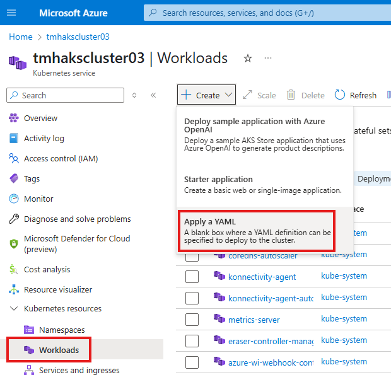Image resolution: width=391 pixels, height=382 pixels.
Task: Open Overview in the sidebar
Action: coord(40,118)
